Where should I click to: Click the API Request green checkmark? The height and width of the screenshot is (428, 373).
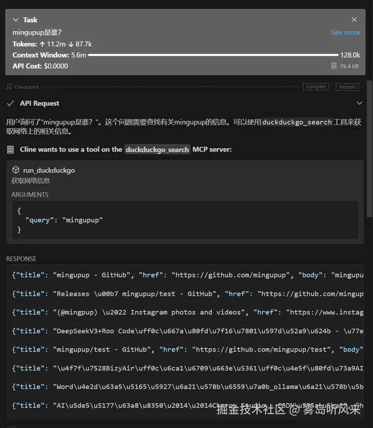click(10, 103)
